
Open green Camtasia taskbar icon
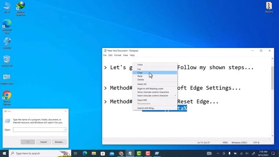139,153
